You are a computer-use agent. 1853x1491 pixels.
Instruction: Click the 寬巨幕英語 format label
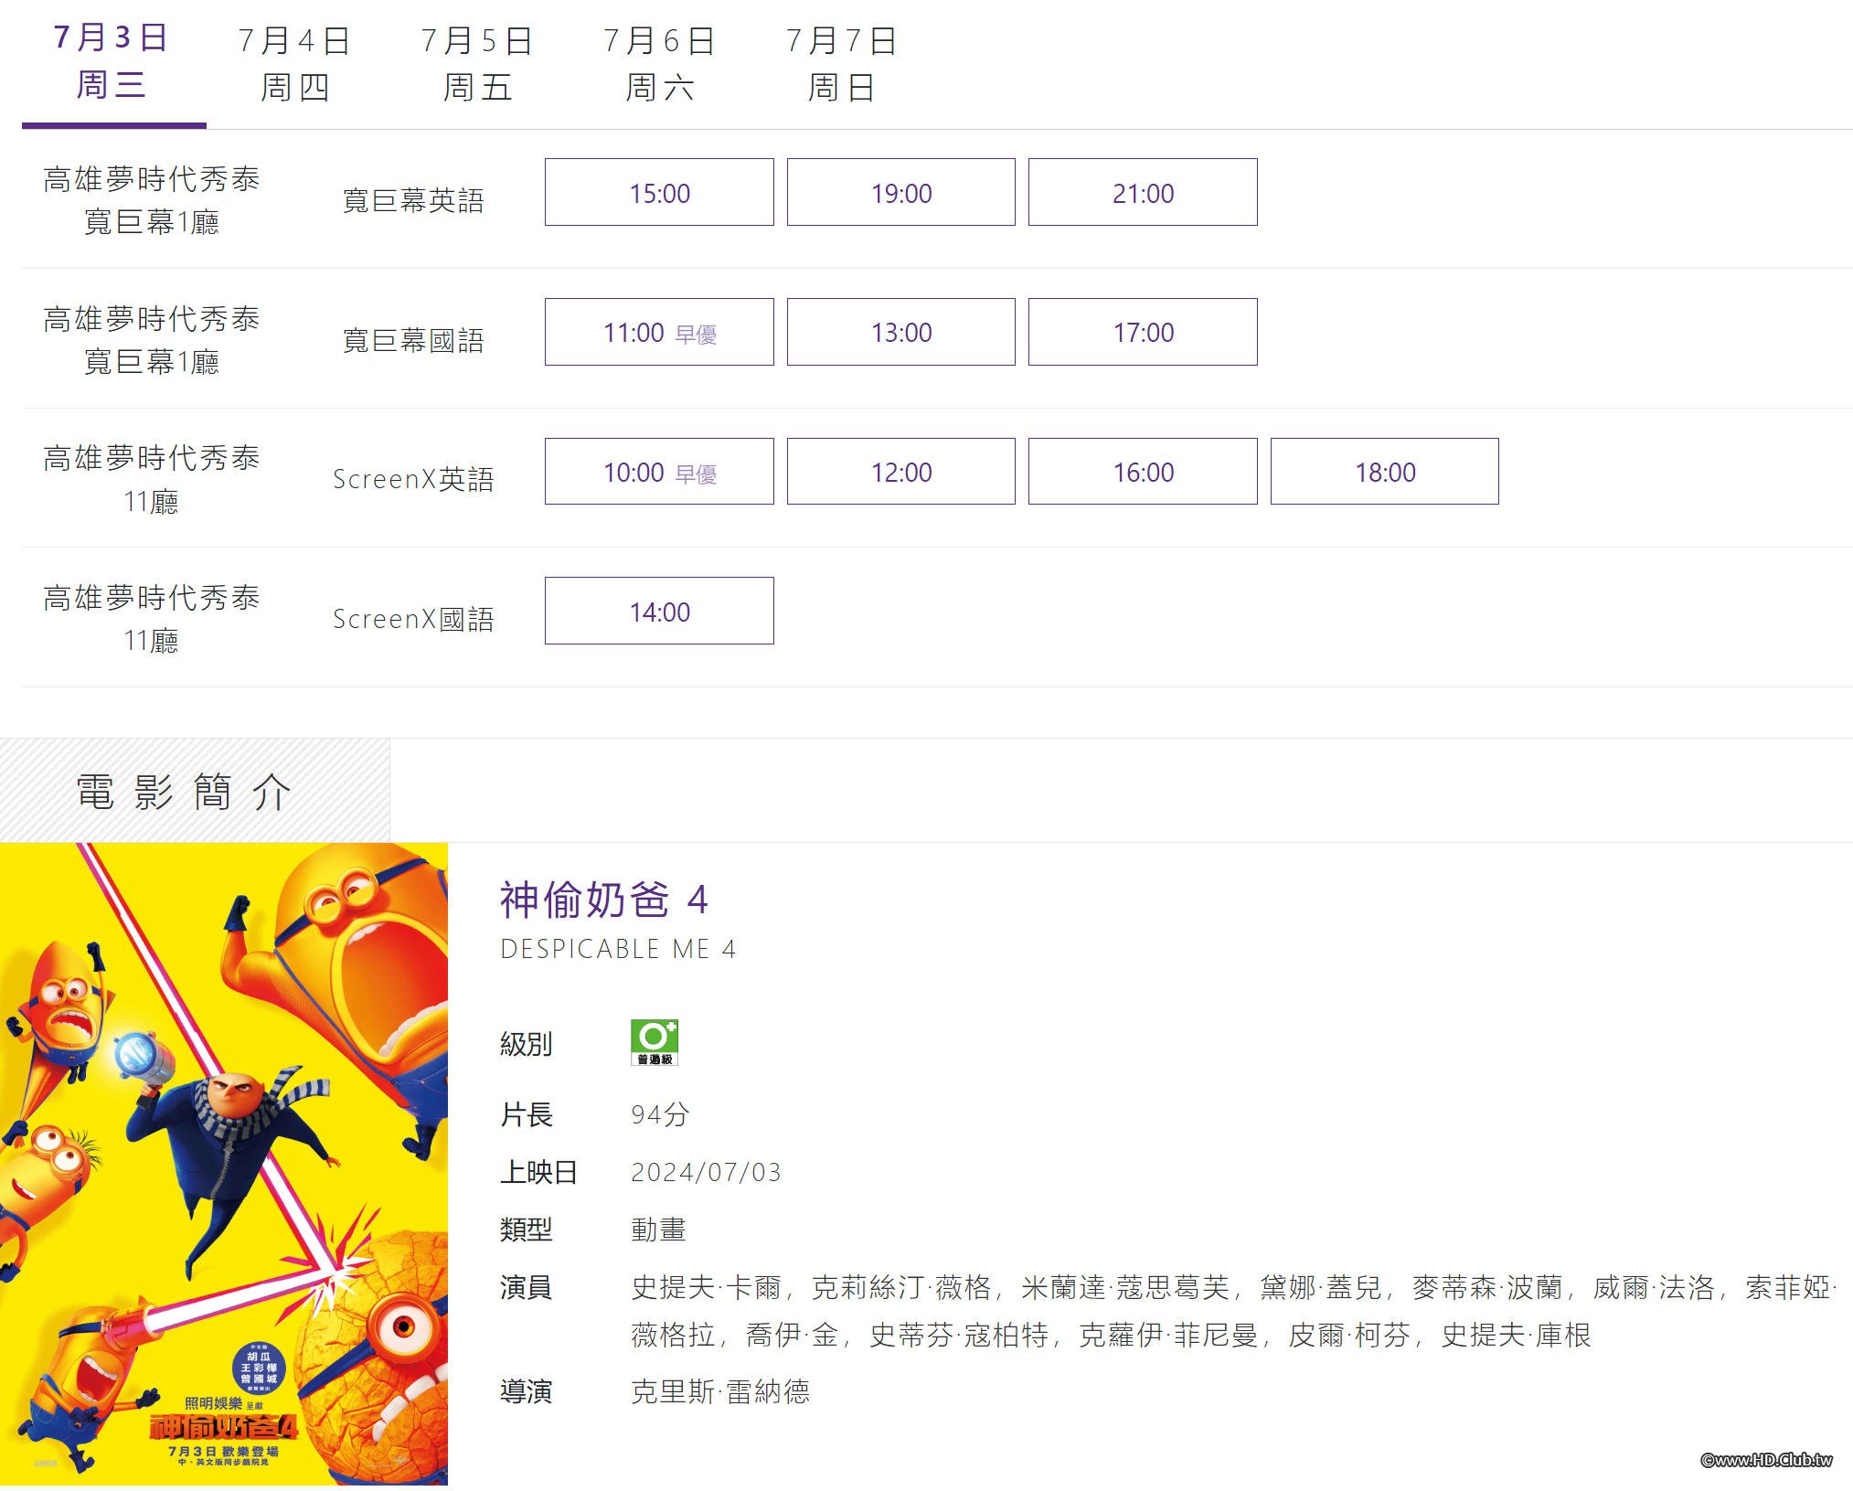[413, 200]
